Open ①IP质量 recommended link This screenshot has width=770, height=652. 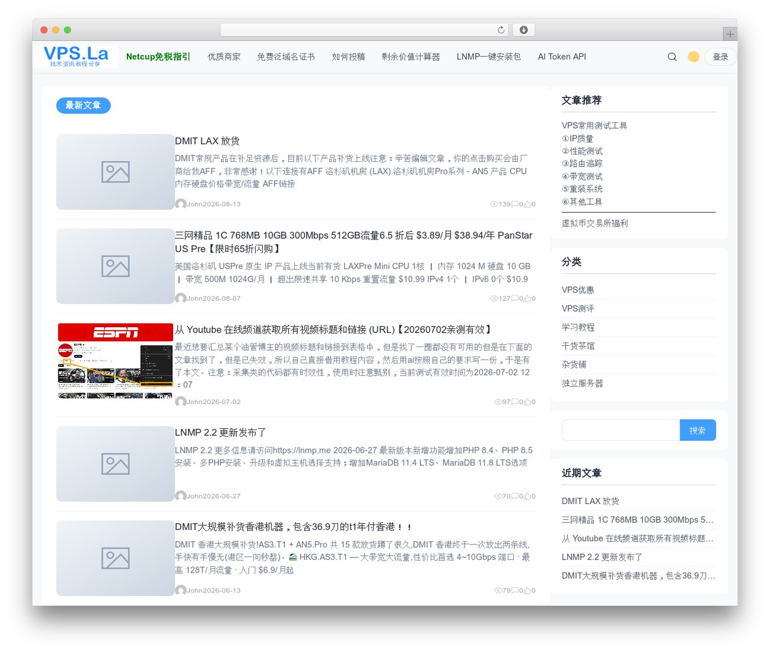(577, 138)
